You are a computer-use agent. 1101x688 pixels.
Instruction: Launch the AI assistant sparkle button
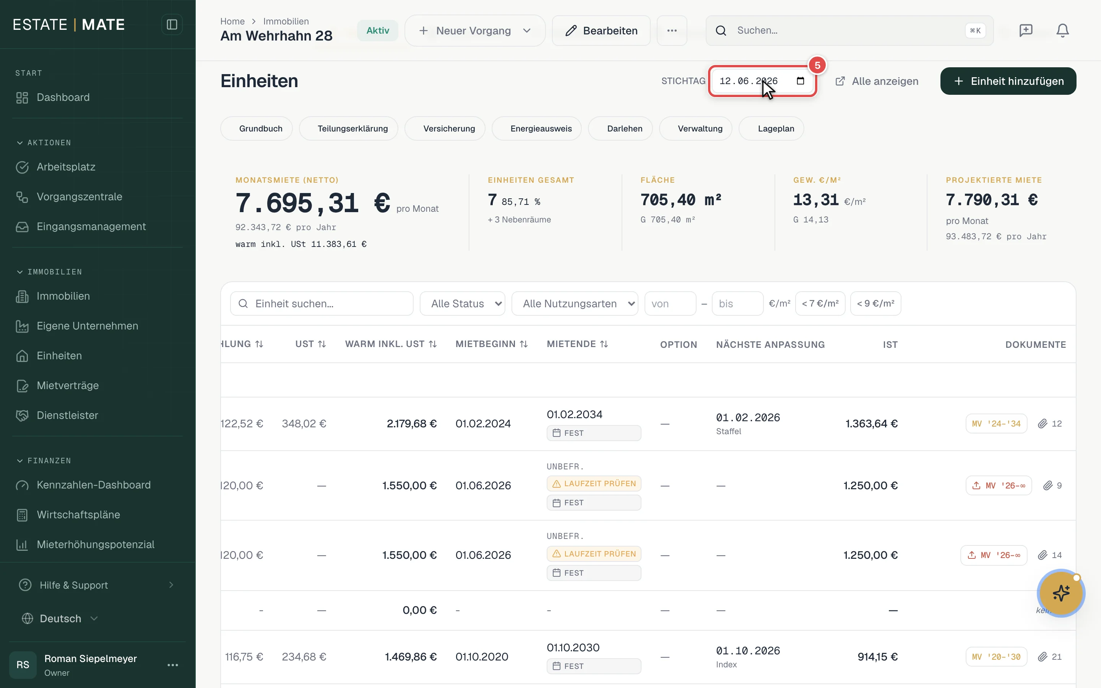1061,593
